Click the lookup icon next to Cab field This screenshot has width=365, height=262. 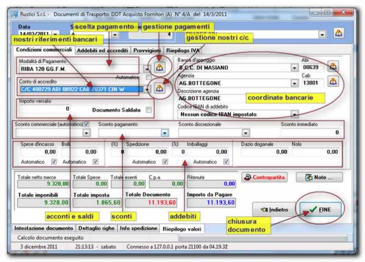pyautogui.click(x=333, y=81)
